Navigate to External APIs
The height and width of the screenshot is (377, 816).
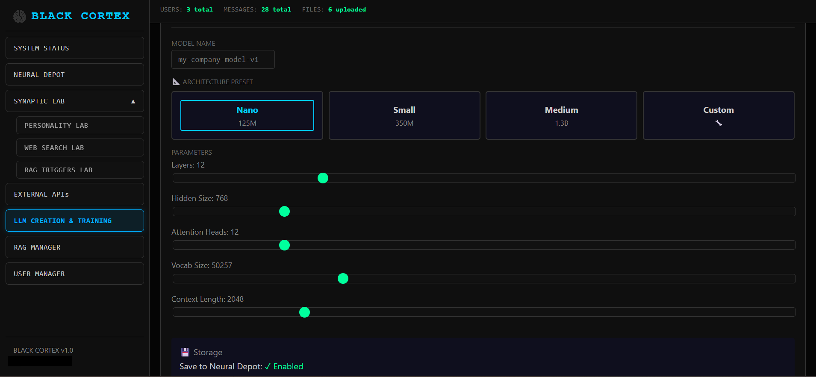(75, 194)
